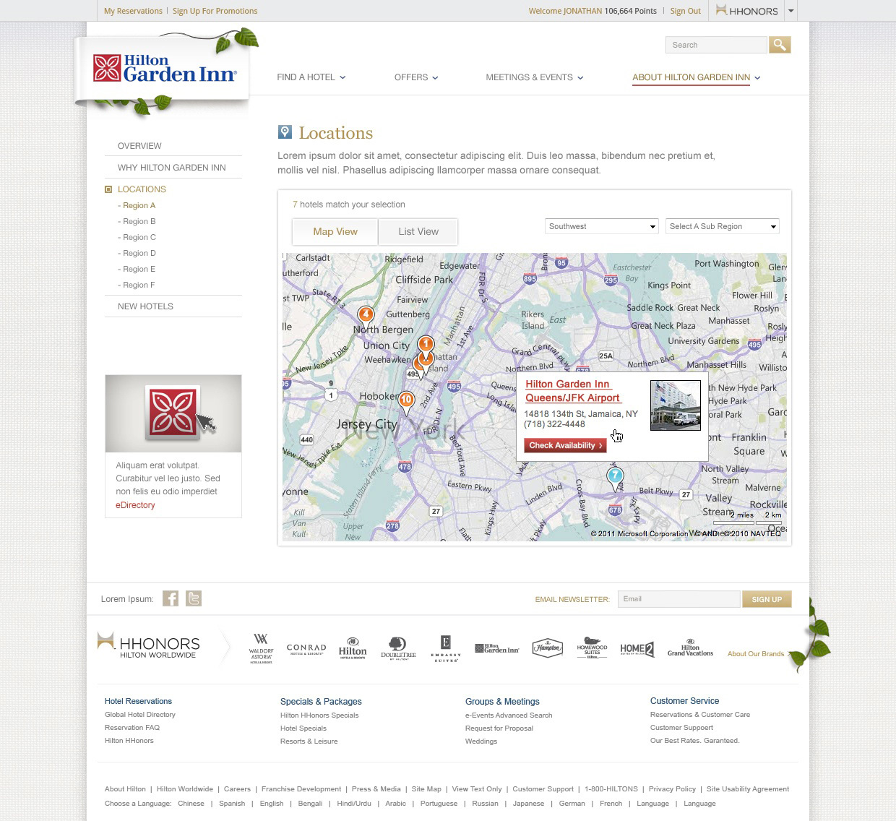
Task: Open the Careers footer link
Action: (237, 789)
